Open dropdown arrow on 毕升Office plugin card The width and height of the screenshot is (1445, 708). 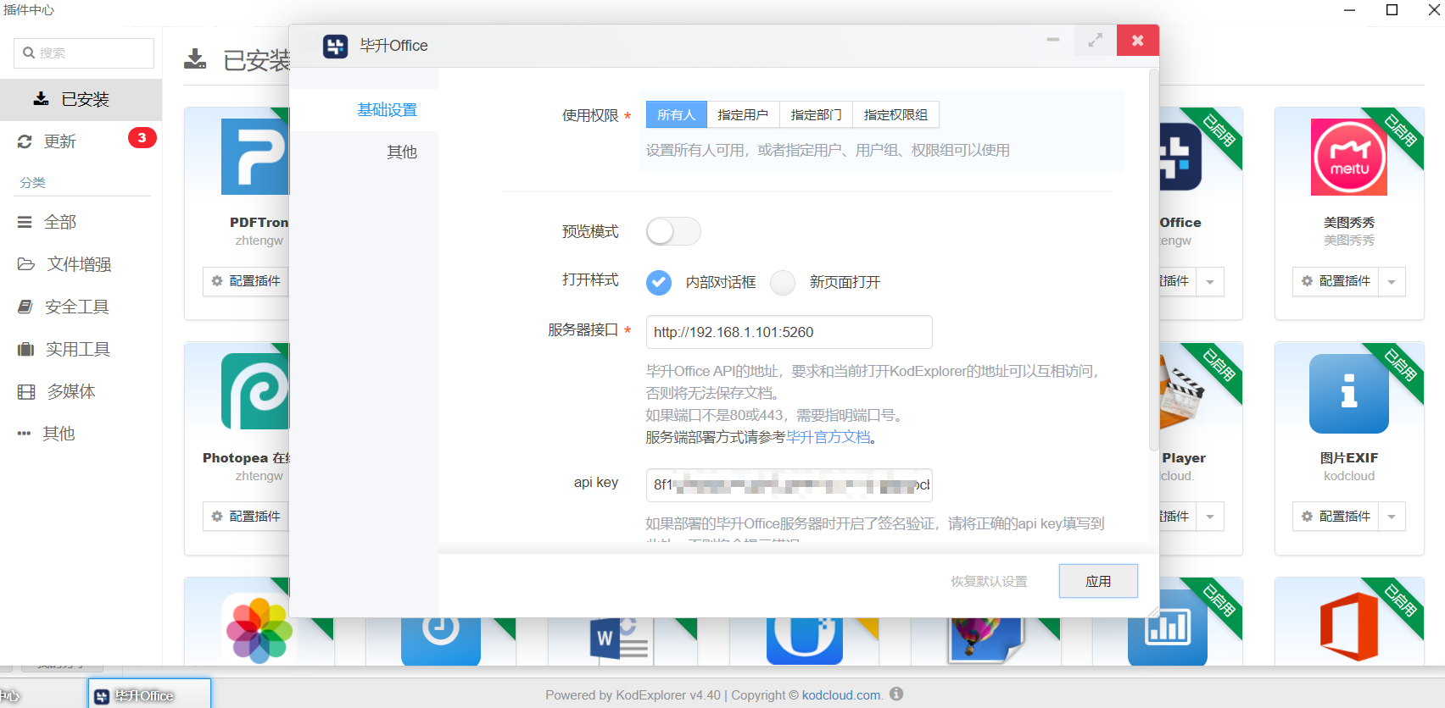tap(1210, 282)
